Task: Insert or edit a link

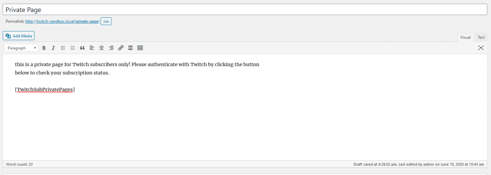Action: pos(121,48)
